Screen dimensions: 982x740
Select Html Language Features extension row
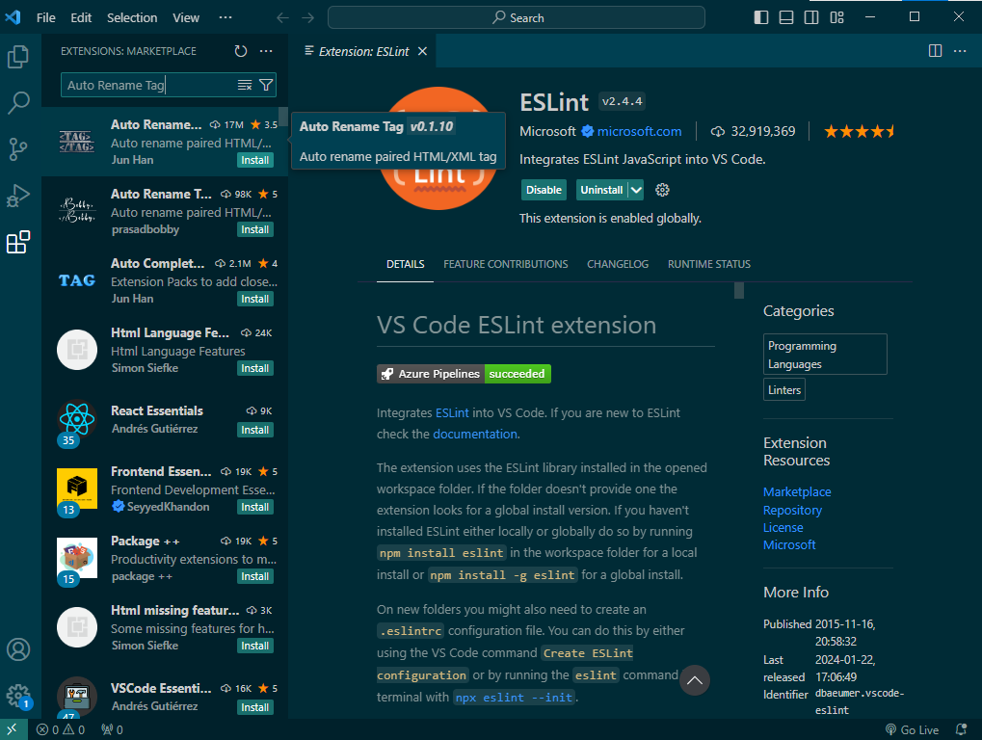(x=165, y=350)
